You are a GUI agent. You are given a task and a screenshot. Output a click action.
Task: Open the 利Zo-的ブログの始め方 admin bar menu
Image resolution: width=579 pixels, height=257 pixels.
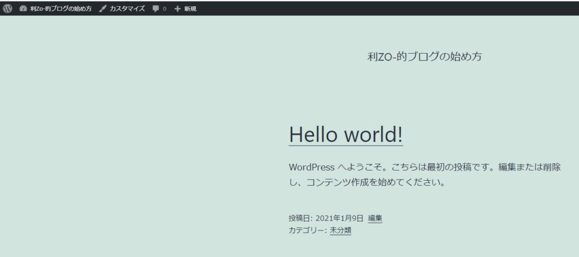tap(61, 8)
